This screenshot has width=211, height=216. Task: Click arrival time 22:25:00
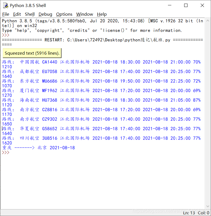(x=181, y=81)
